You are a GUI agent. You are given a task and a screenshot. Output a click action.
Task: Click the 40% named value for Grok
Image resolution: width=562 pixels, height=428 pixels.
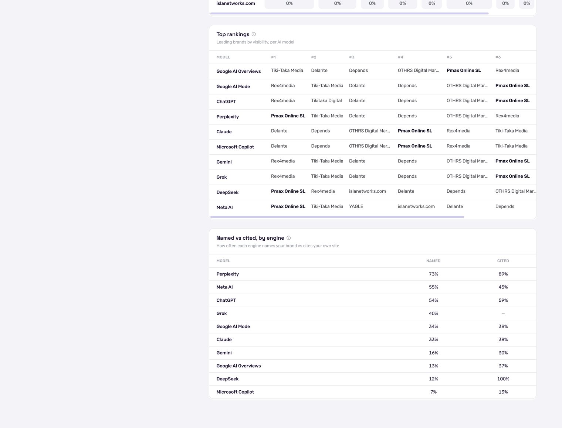pyautogui.click(x=433, y=313)
